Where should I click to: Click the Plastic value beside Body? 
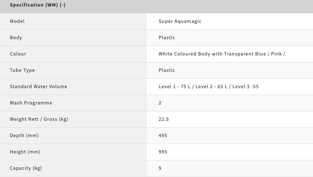pyautogui.click(x=167, y=38)
